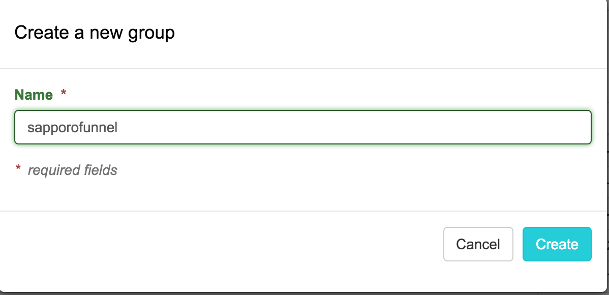Screen dimensions: 609x295
Task: Click the empty footer area of dialog
Action: coord(203,249)
